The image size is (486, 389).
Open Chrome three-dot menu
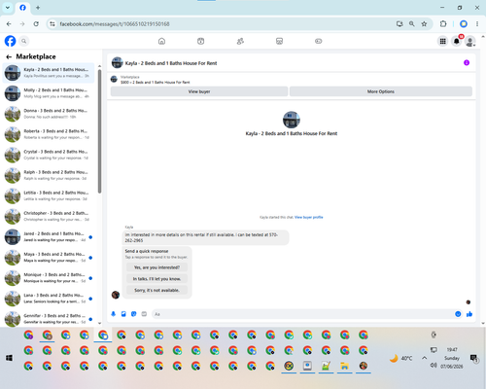(477, 24)
